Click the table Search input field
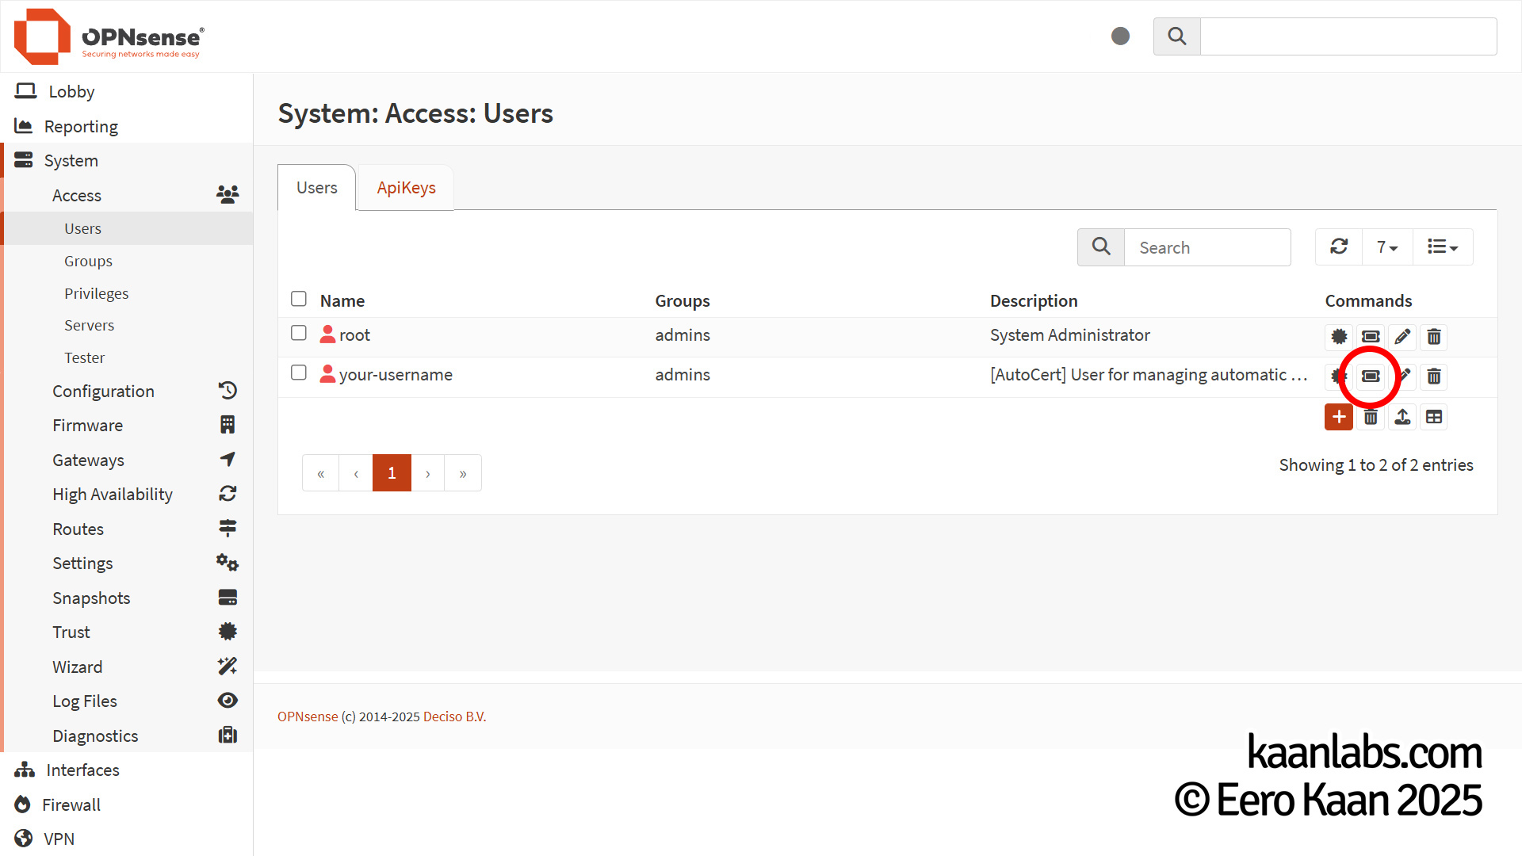The height and width of the screenshot is (856, 1522). (1207, 247)
